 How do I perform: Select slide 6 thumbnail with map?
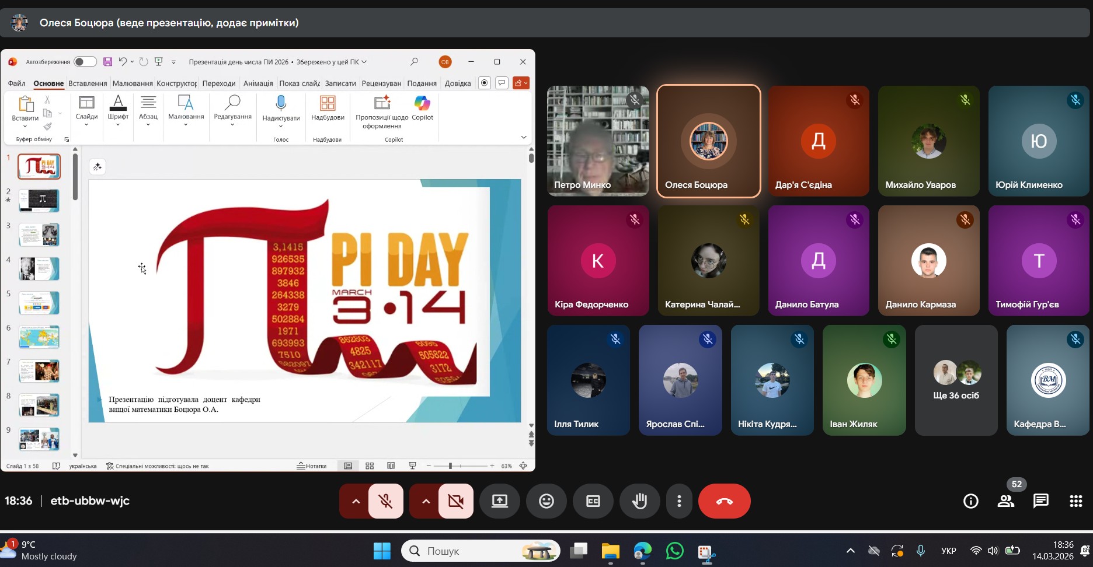tap(39, 337)
